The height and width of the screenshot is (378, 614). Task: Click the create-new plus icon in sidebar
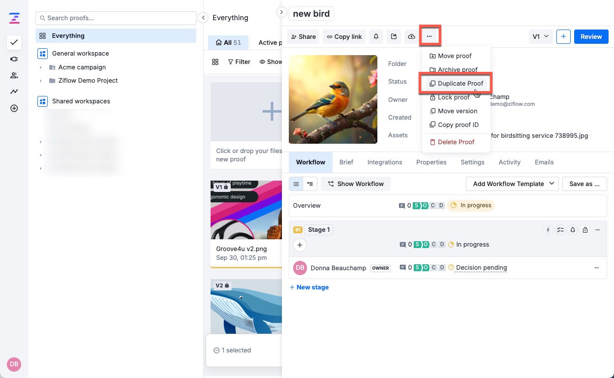14,108
